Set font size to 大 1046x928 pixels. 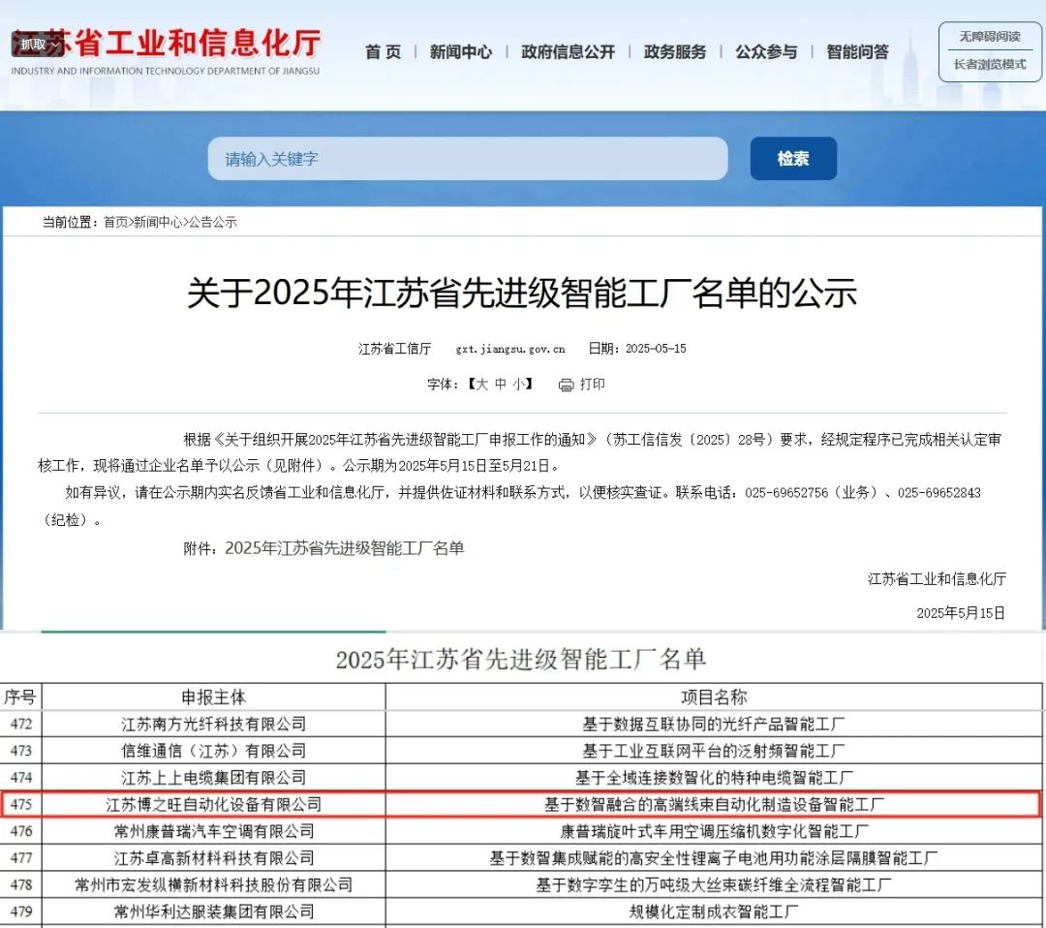(x=481, y=385)
